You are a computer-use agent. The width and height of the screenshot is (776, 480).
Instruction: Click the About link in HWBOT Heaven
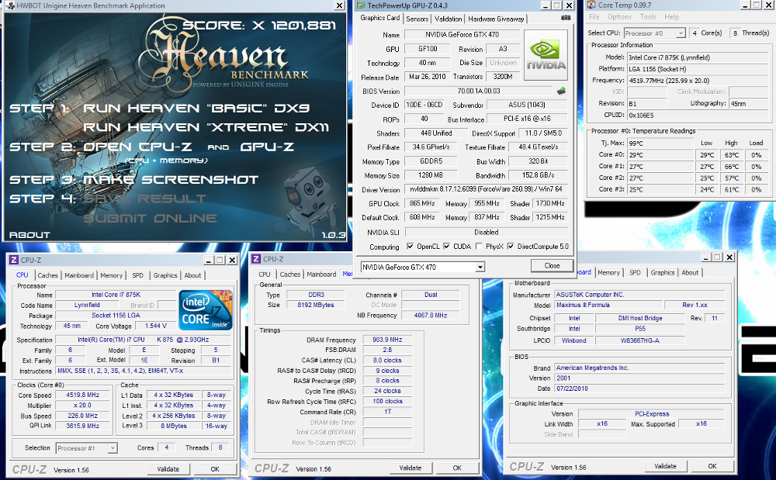[x=29, y=235]
